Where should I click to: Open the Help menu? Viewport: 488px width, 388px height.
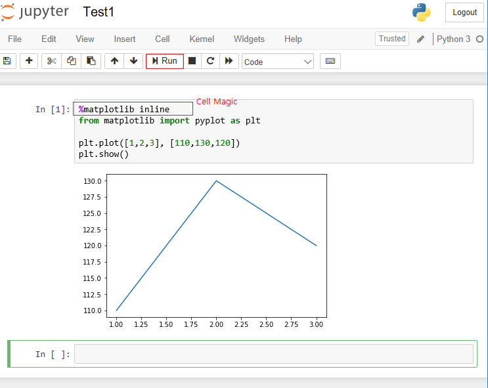point(293,39)
